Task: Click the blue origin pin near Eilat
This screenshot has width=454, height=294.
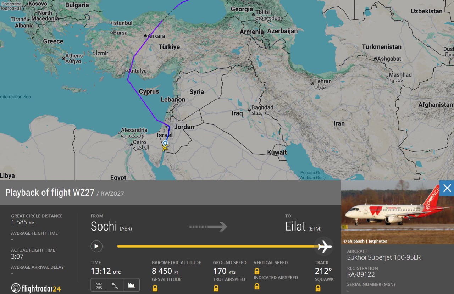Action: (165, 143)
